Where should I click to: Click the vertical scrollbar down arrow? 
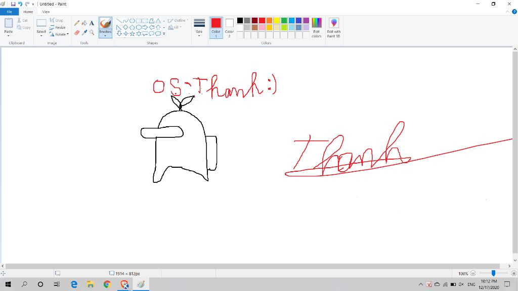pos(515,261)
